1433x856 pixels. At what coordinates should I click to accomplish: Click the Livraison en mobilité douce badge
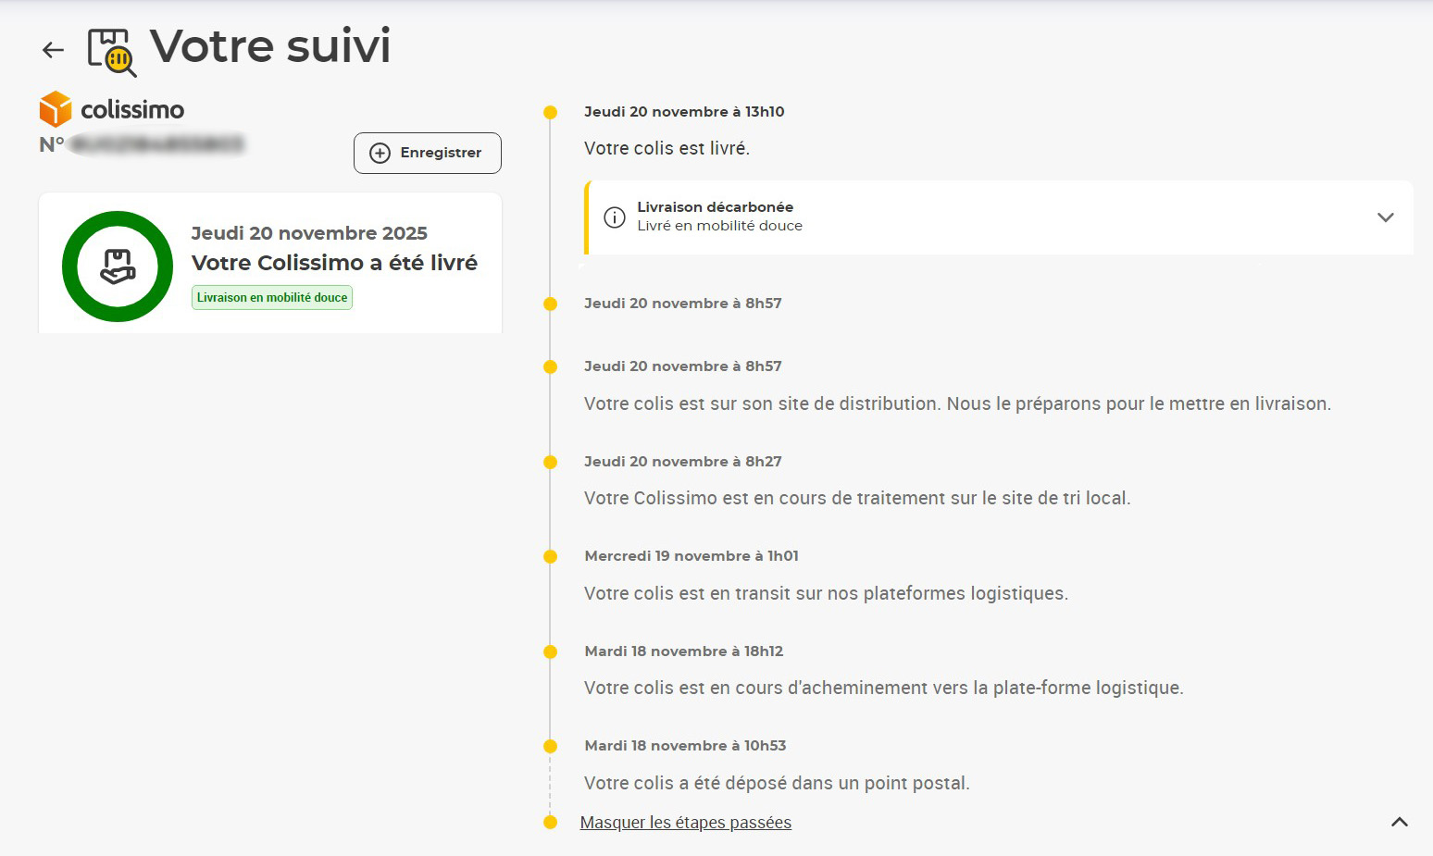point(272,298)
